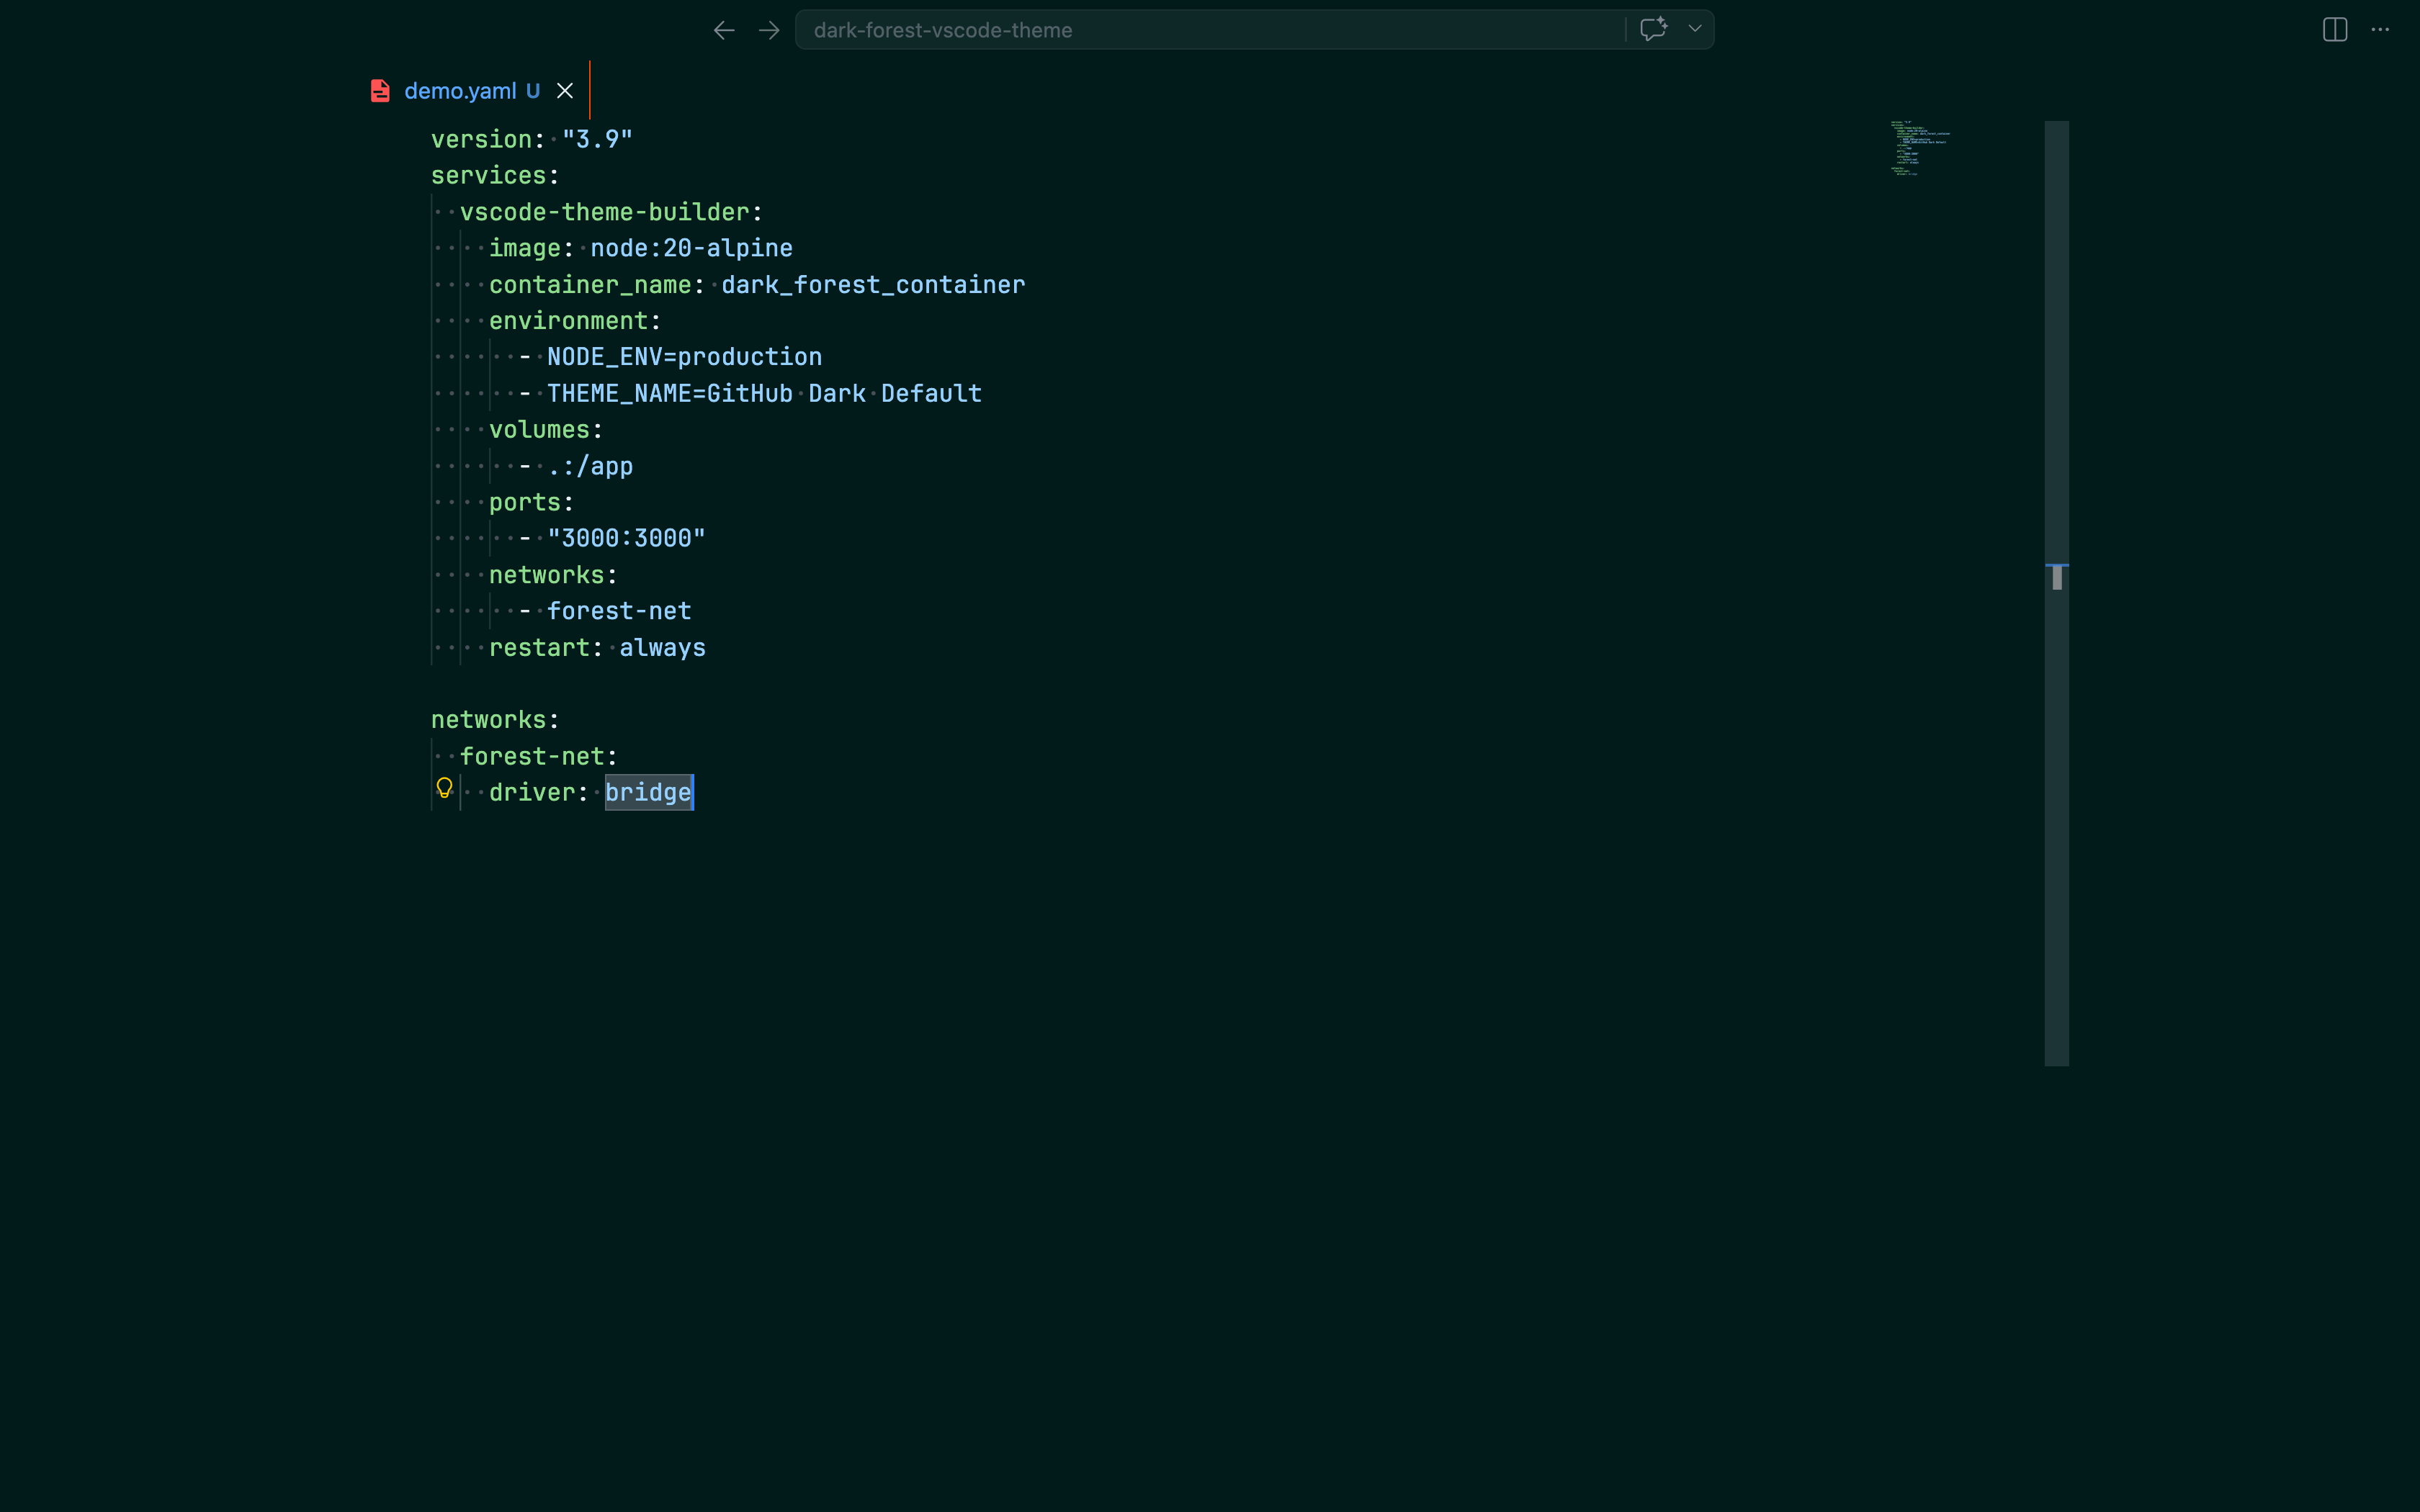The image size is (2420, 1512).
Task: Expand the chat dropdown chevron
Action: click(x=1695, y=29)
